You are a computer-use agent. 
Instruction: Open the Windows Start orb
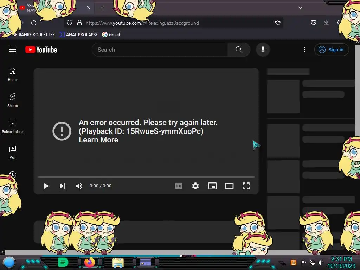click(x=9, y=263)
